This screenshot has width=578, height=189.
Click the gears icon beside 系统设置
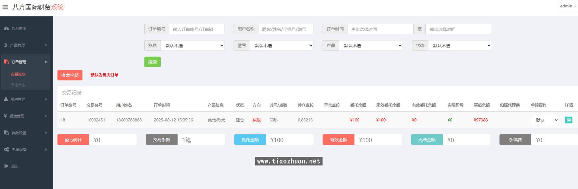tap(6, 150)
